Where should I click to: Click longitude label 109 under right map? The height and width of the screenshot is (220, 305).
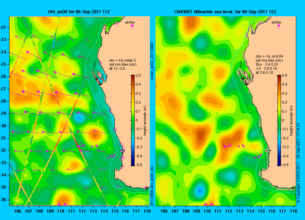point(197,211)
